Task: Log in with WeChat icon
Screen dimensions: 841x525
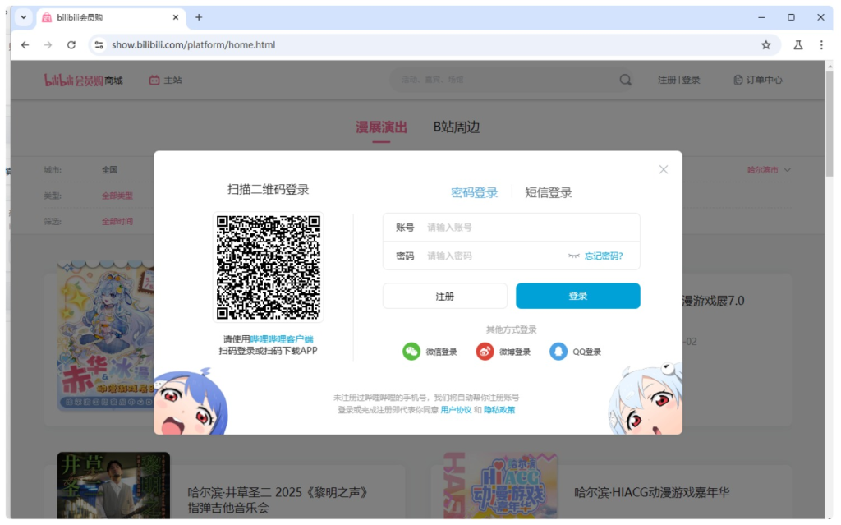Action: click(x=411, y=352)
